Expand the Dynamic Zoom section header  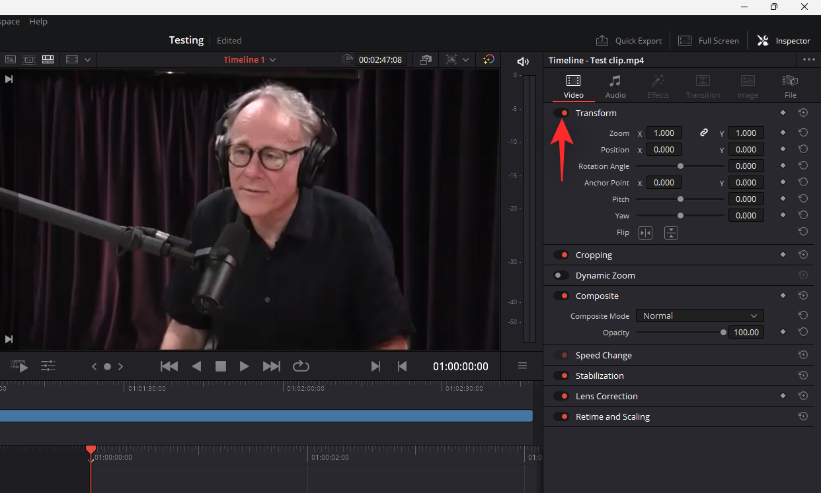pos(605,275)
